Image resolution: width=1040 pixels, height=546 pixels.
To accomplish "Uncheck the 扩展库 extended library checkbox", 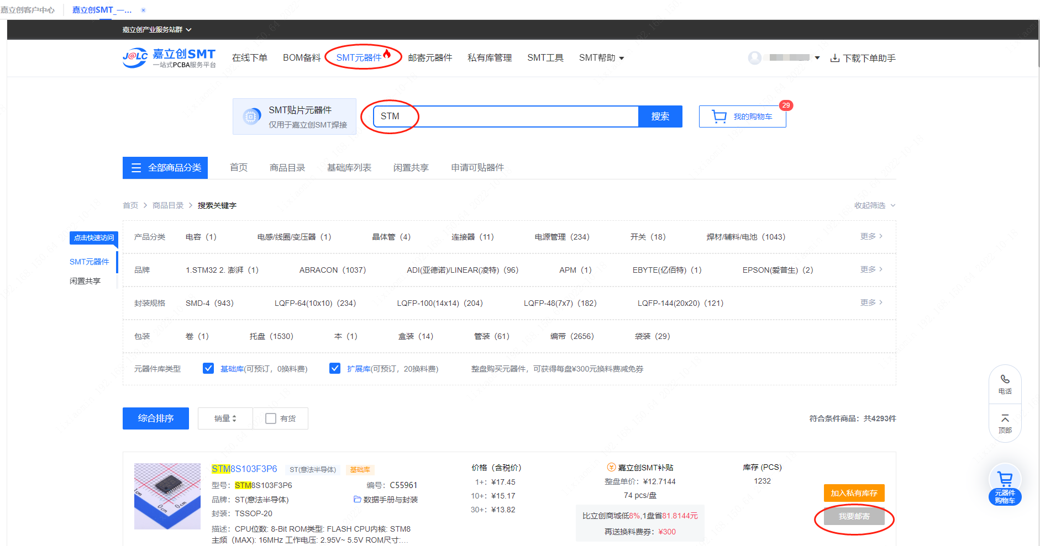I will [x=335, y=369].
